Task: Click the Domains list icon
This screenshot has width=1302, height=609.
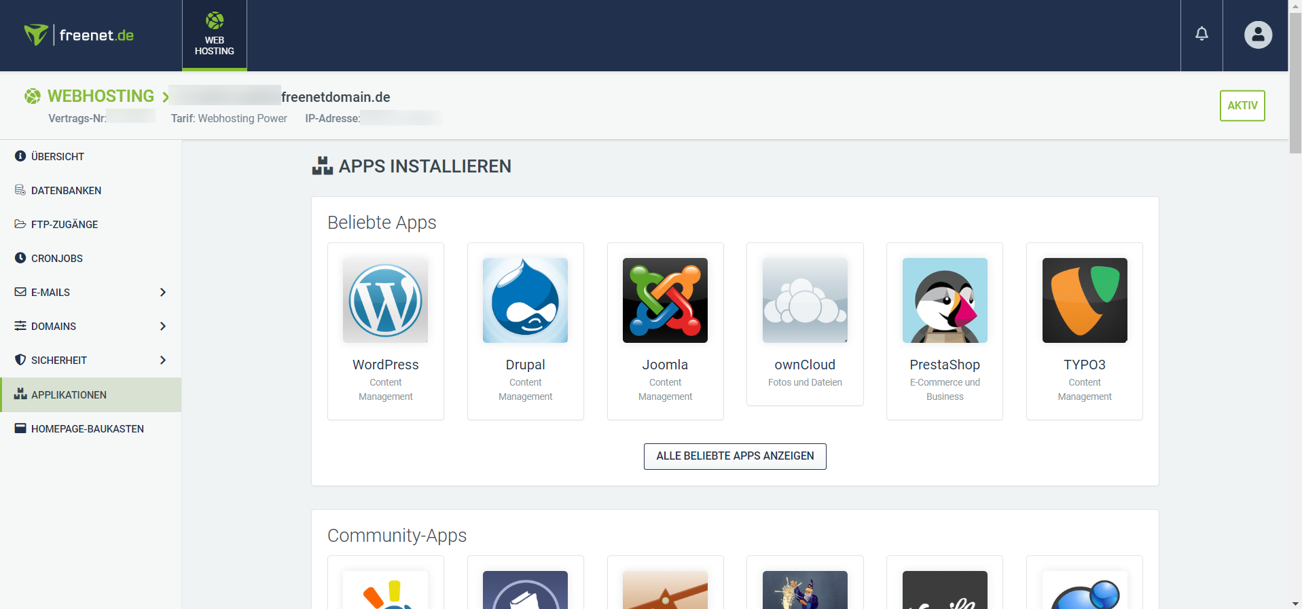Action: click(20, 326)
